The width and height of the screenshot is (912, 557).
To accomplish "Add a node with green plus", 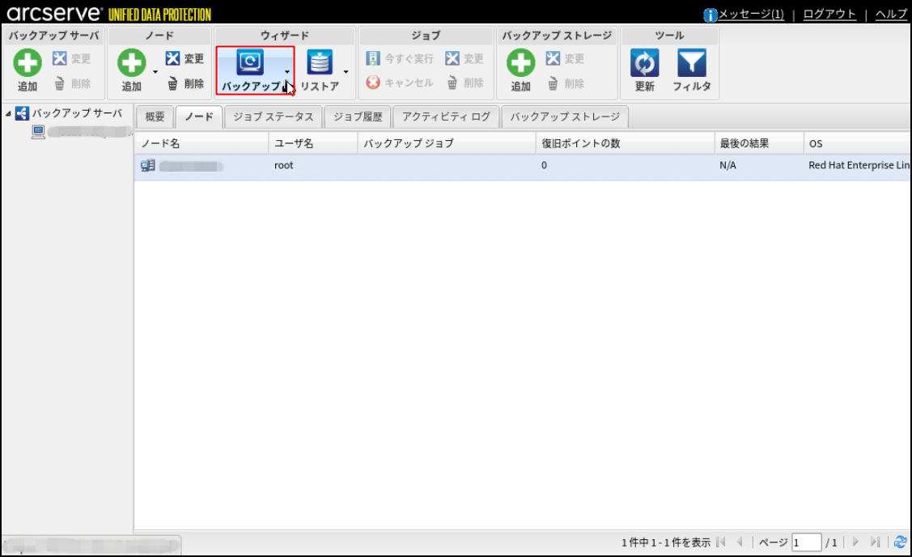I will tap(131, 70).
